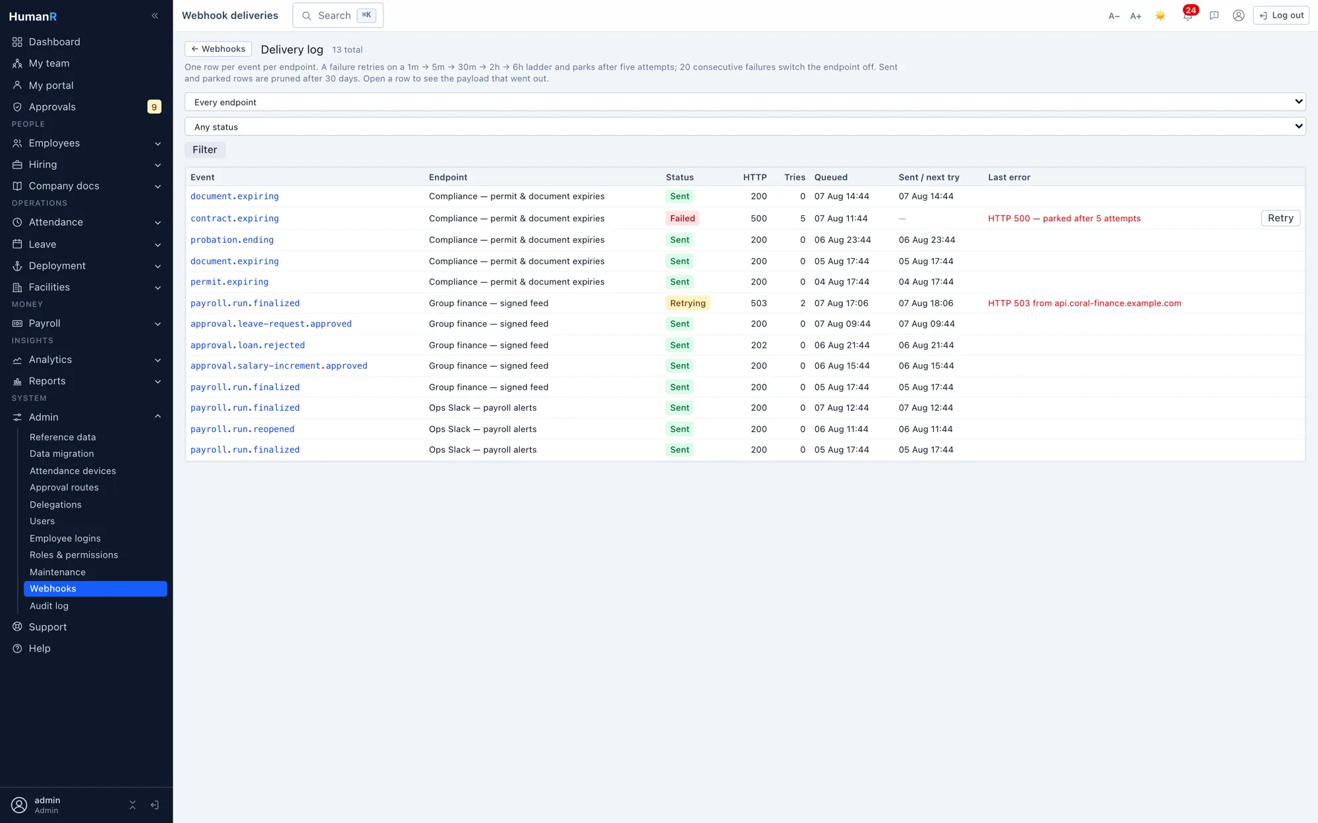Click the Payroll banknote icon

17,324
